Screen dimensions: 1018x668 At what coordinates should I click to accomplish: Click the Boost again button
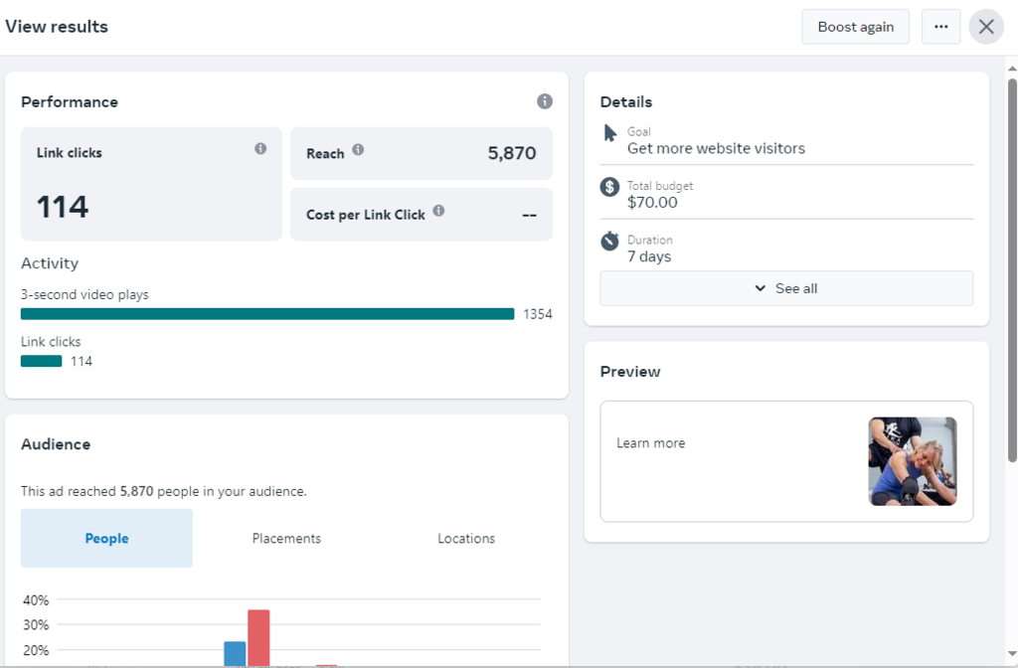pos(855,27)
